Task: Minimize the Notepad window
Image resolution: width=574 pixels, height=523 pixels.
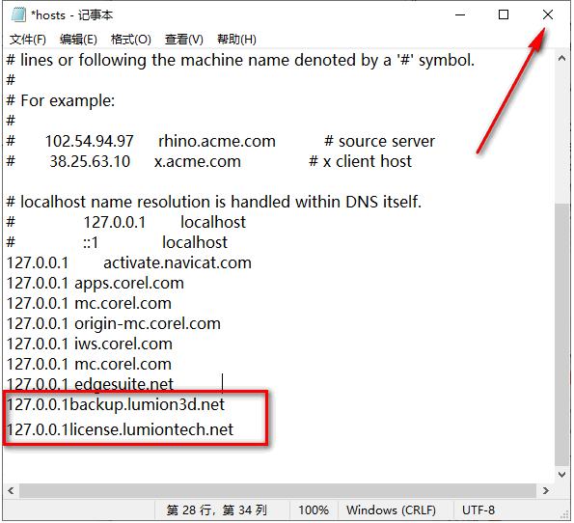Action: coord(460,15)
